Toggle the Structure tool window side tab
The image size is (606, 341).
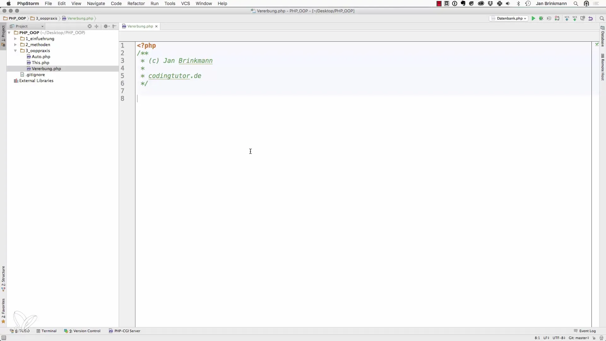[3, 278]
